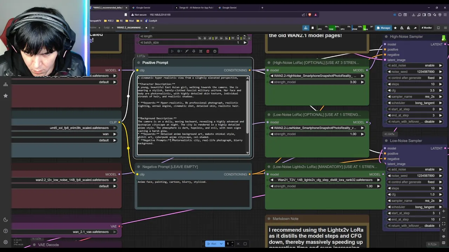
Task: Change the umt5_xxl_fp8 clip model selector
Action: click(65, 128)
